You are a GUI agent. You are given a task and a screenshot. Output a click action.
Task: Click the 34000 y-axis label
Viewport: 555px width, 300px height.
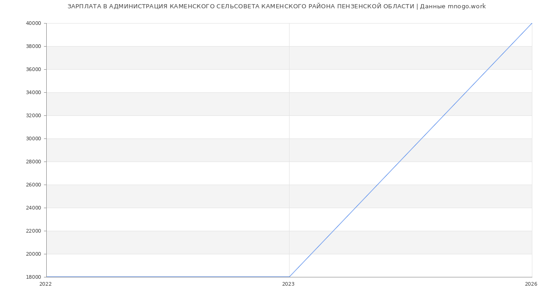34,92
